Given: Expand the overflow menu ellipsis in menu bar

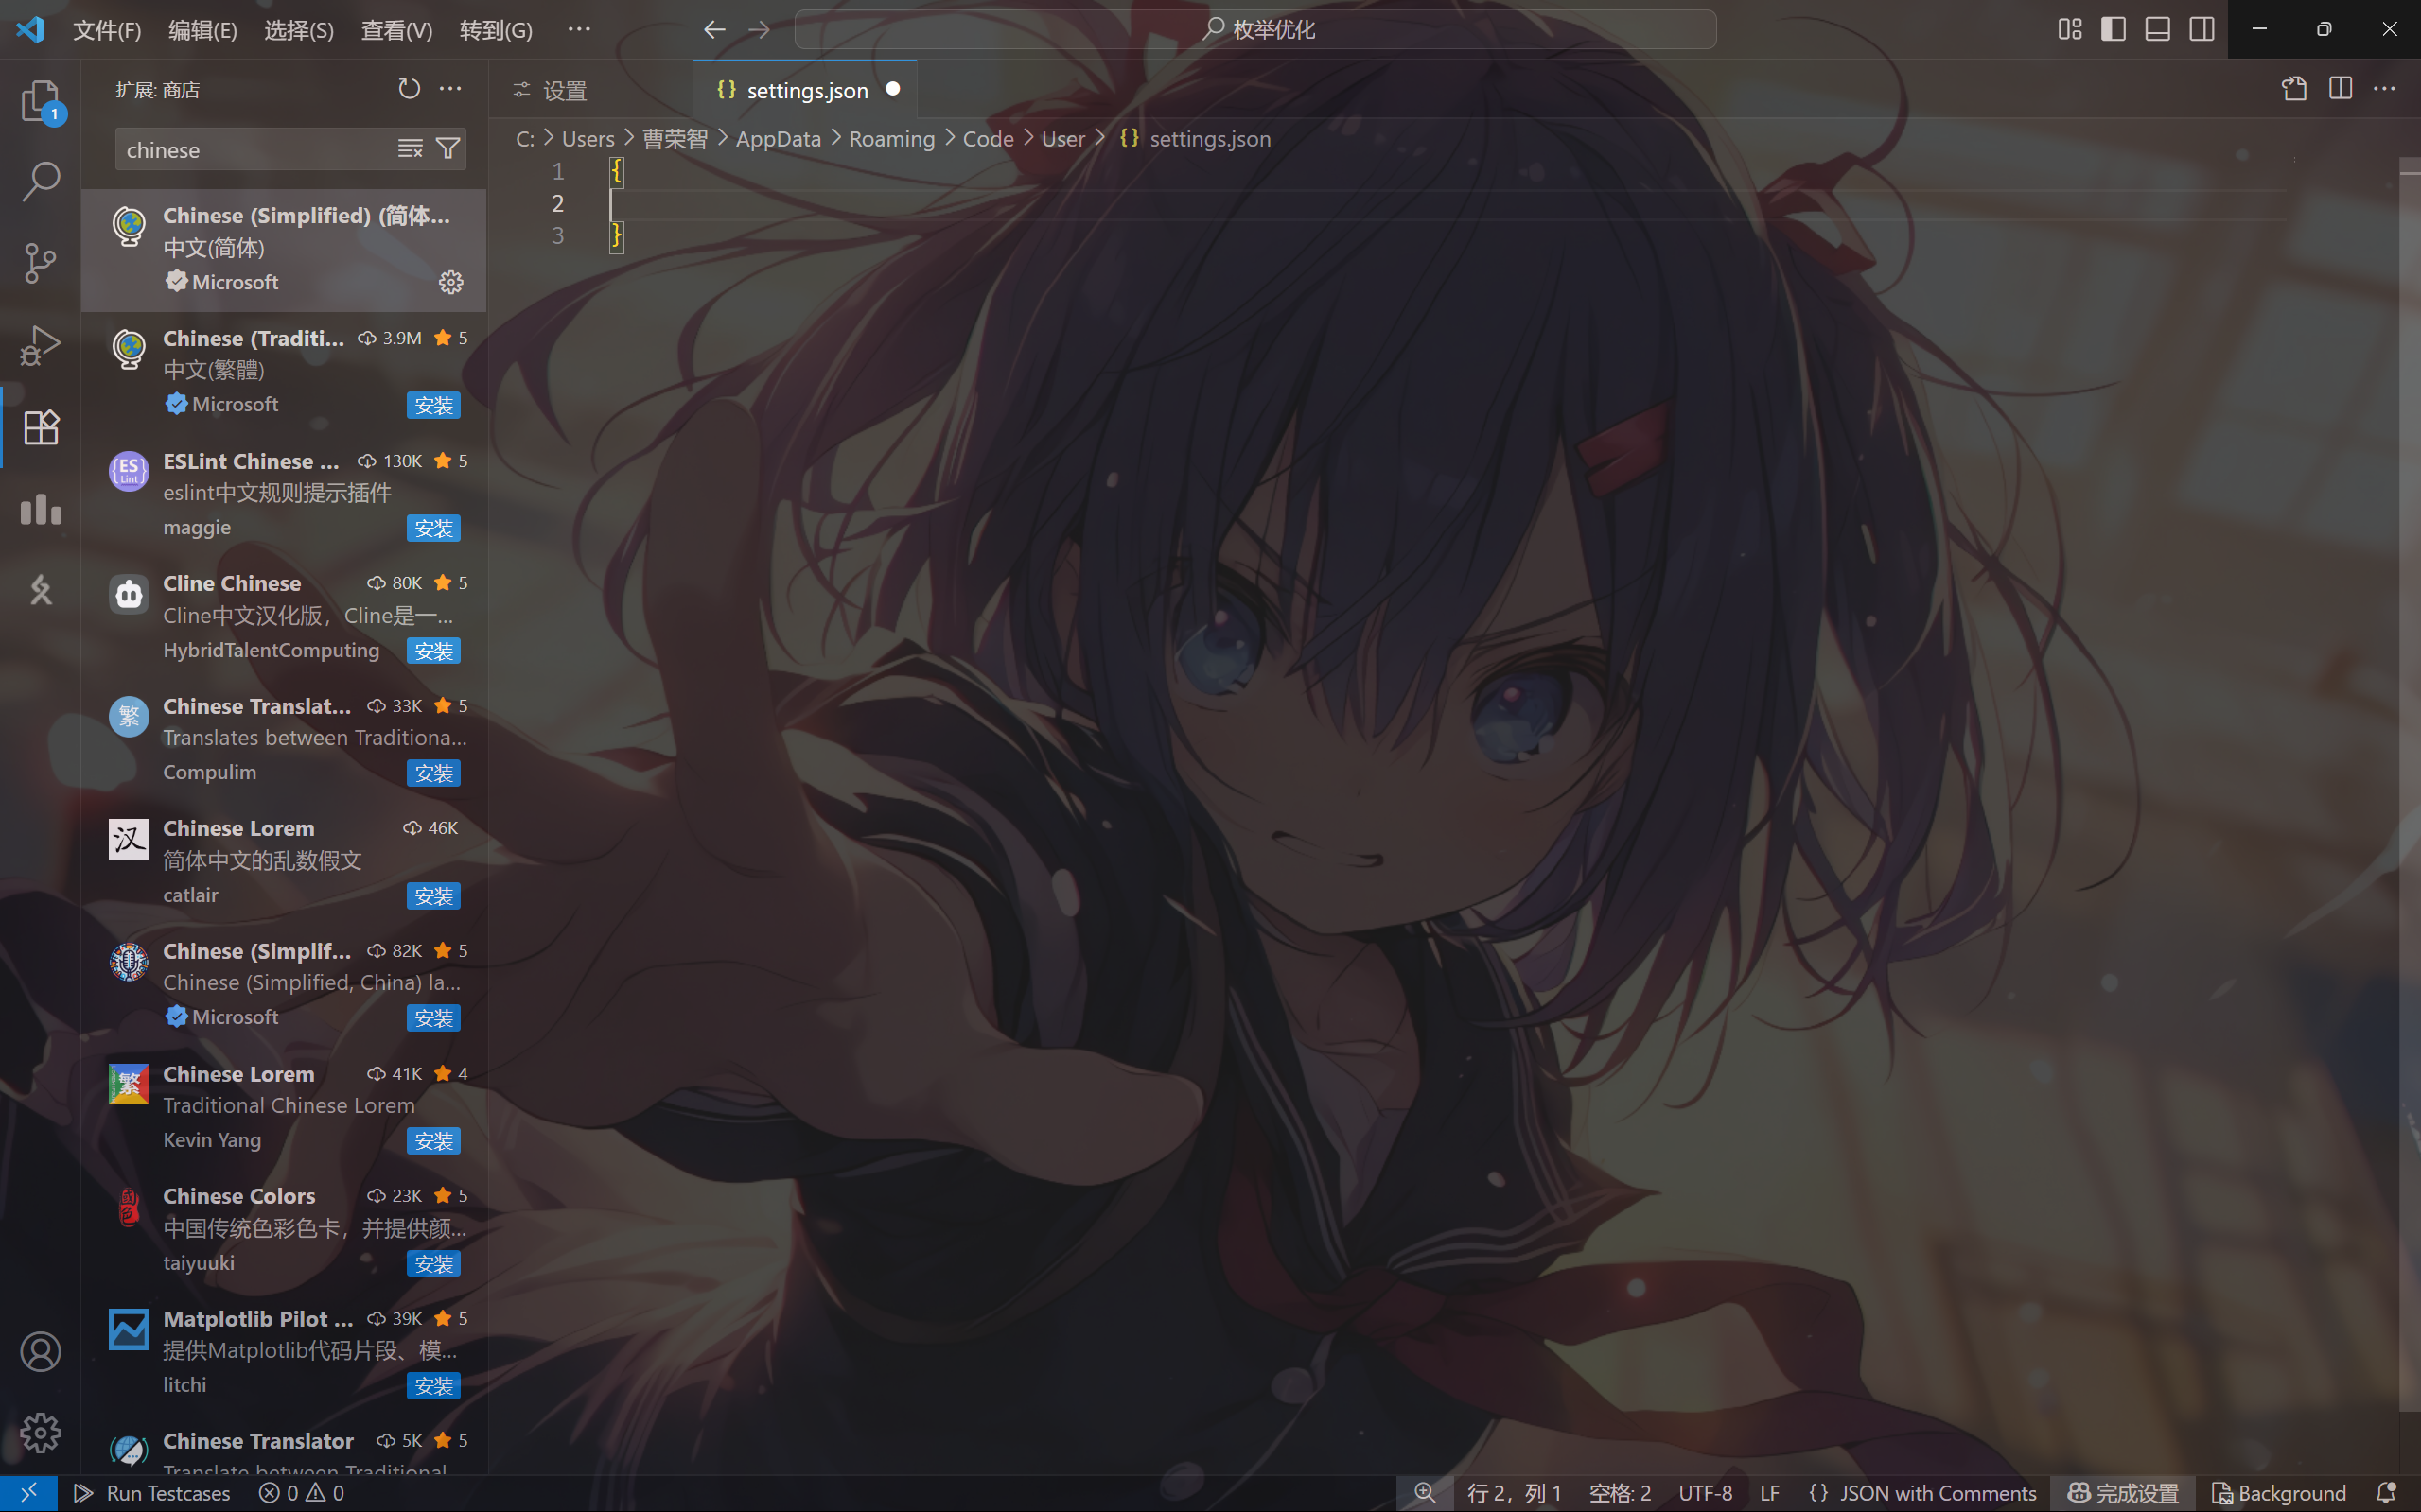Looking at the screenshot, I should [578, 29].
